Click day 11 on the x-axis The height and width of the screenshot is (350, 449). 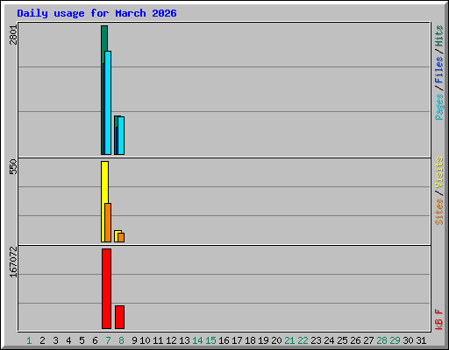(x=158, y=340)
